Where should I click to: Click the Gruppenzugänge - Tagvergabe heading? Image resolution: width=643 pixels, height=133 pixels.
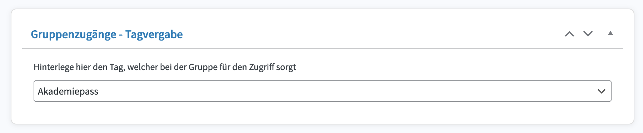107,34
